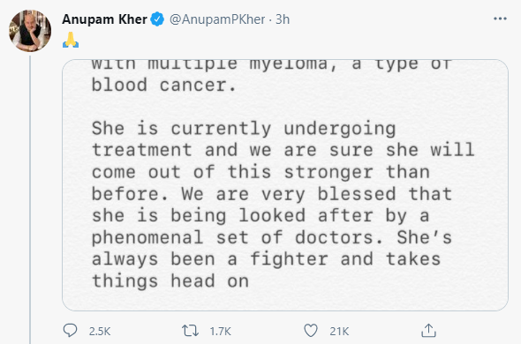Click 'phenomenal set of doctors' line in image
Viewport: 521px width, 344px height.
[237, 238]
